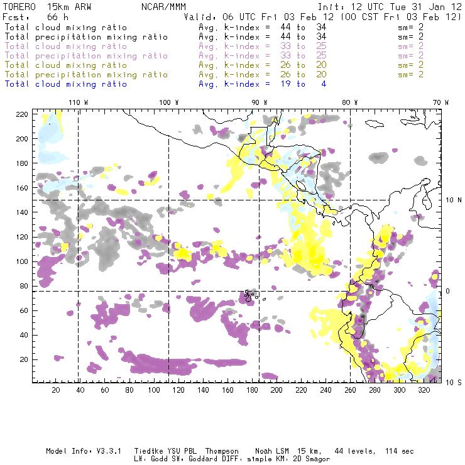Image resolution: width=465 pixels, height=465 pixels.
Task: Click the 'NCAR/MMM' header label
Action: pyautogui.click(x=164, y=7)
